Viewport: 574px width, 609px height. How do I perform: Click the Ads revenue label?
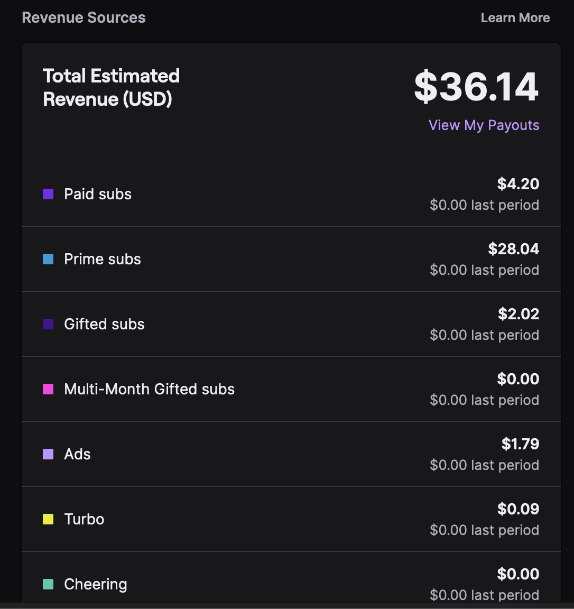pos(77,454)
